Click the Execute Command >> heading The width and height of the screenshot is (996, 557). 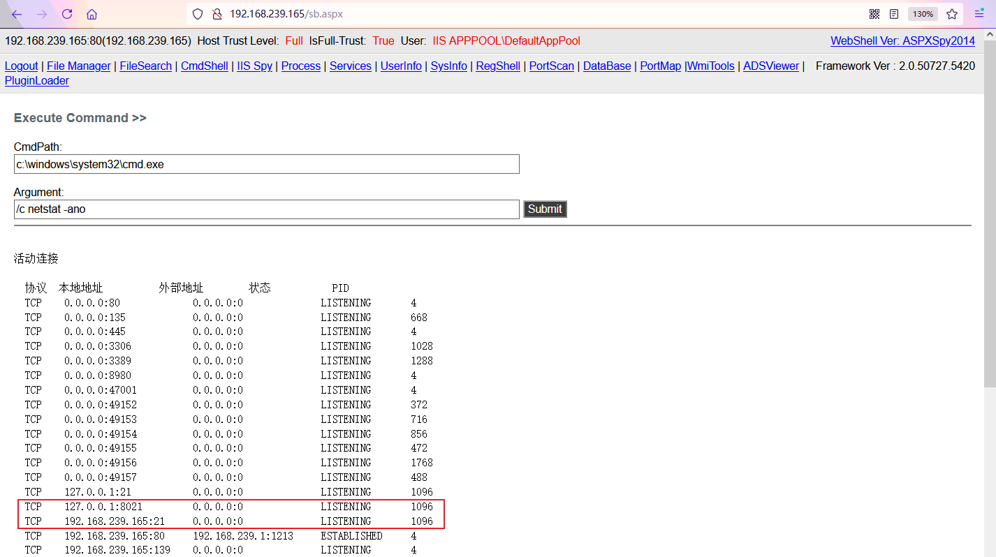click(x=80, y=118)
